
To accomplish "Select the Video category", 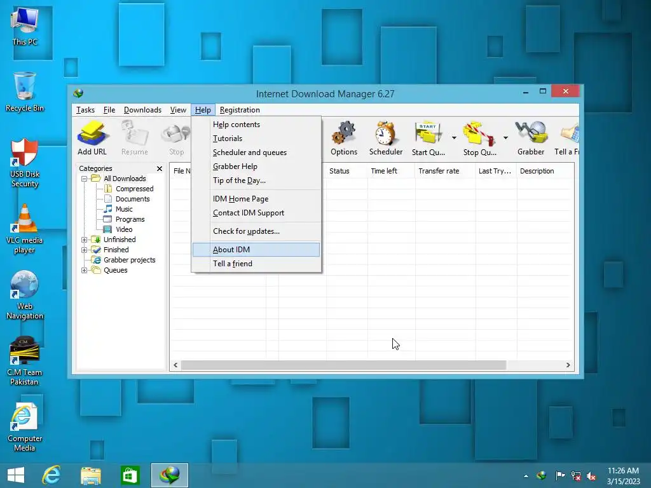I will [124, 229].
